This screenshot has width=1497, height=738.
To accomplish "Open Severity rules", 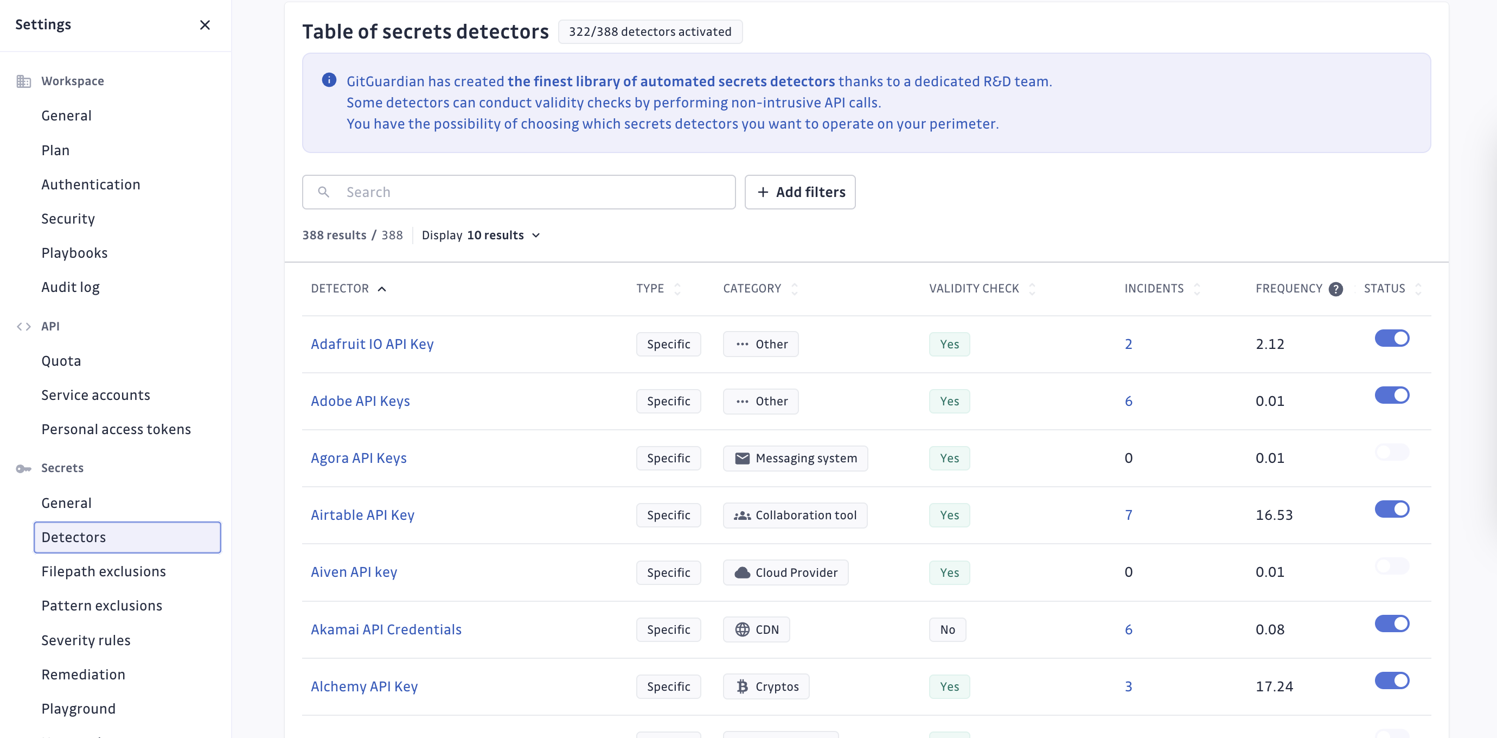I will pyautogui.click(x=86, y=641).
